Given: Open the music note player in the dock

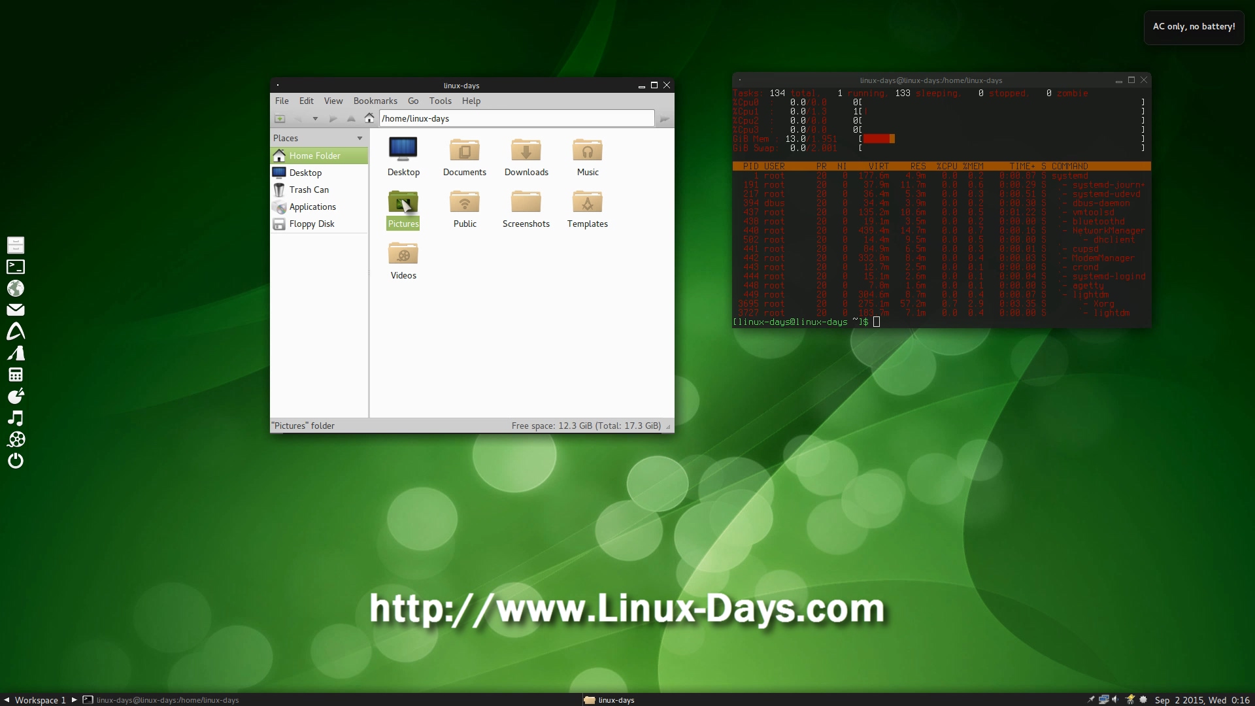Looking at the screenshot, I should click(16, 418).
